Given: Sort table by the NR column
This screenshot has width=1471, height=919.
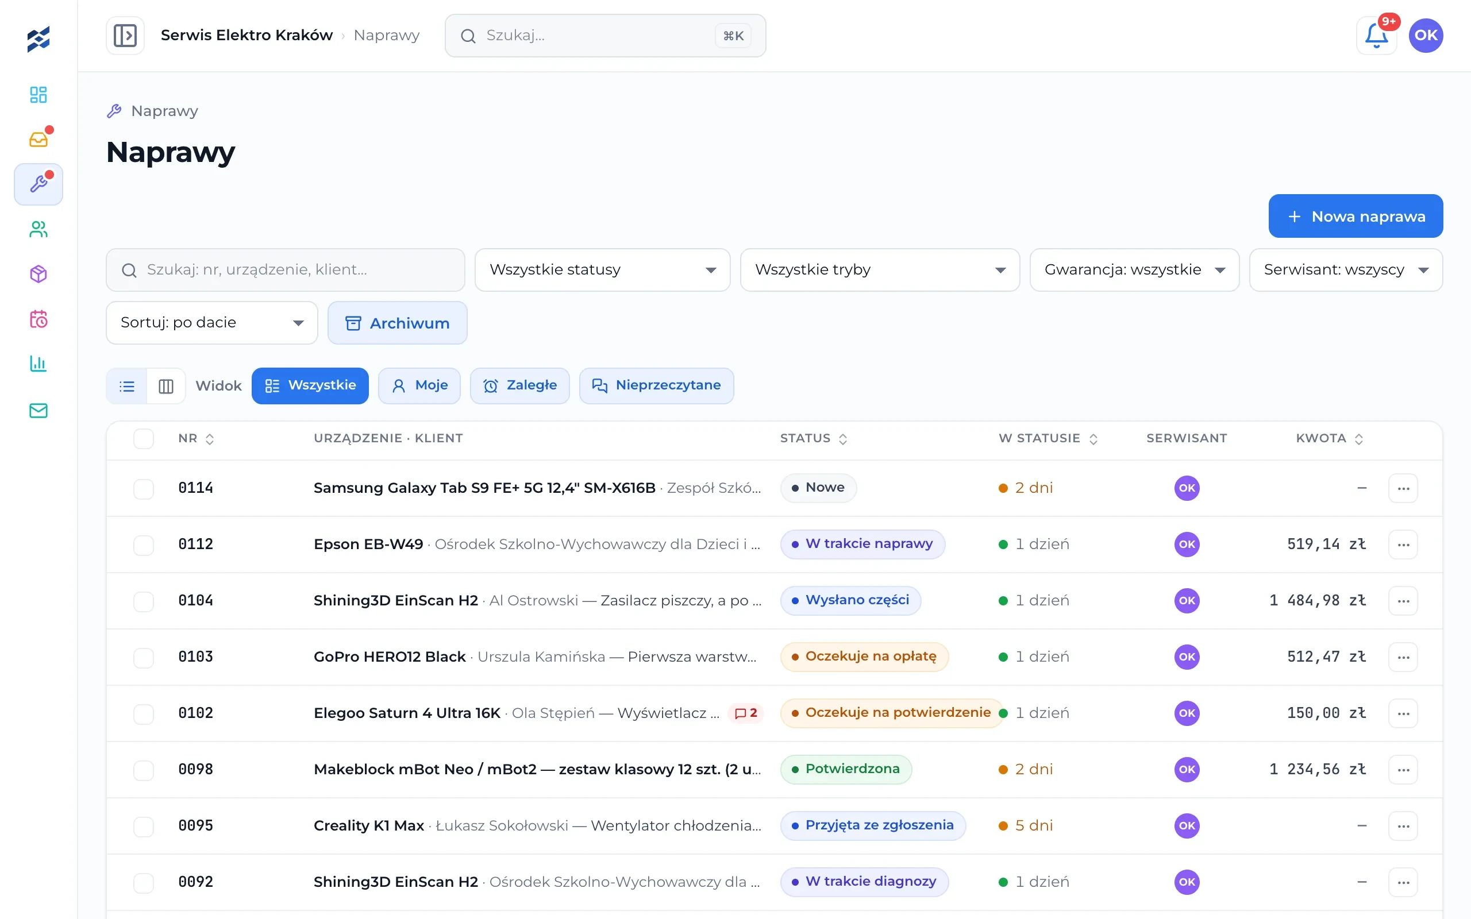Looking at the screenshot, I should click(196, 439).
